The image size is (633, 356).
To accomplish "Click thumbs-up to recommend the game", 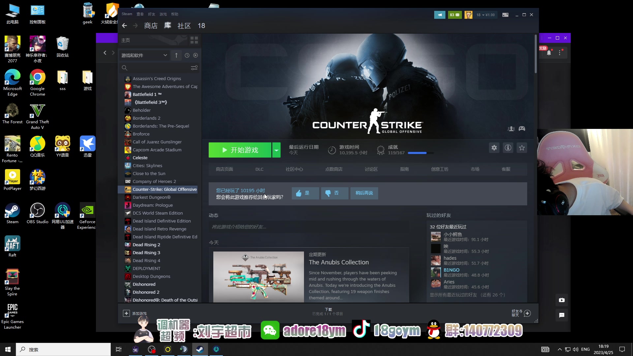I will (305, 193).
